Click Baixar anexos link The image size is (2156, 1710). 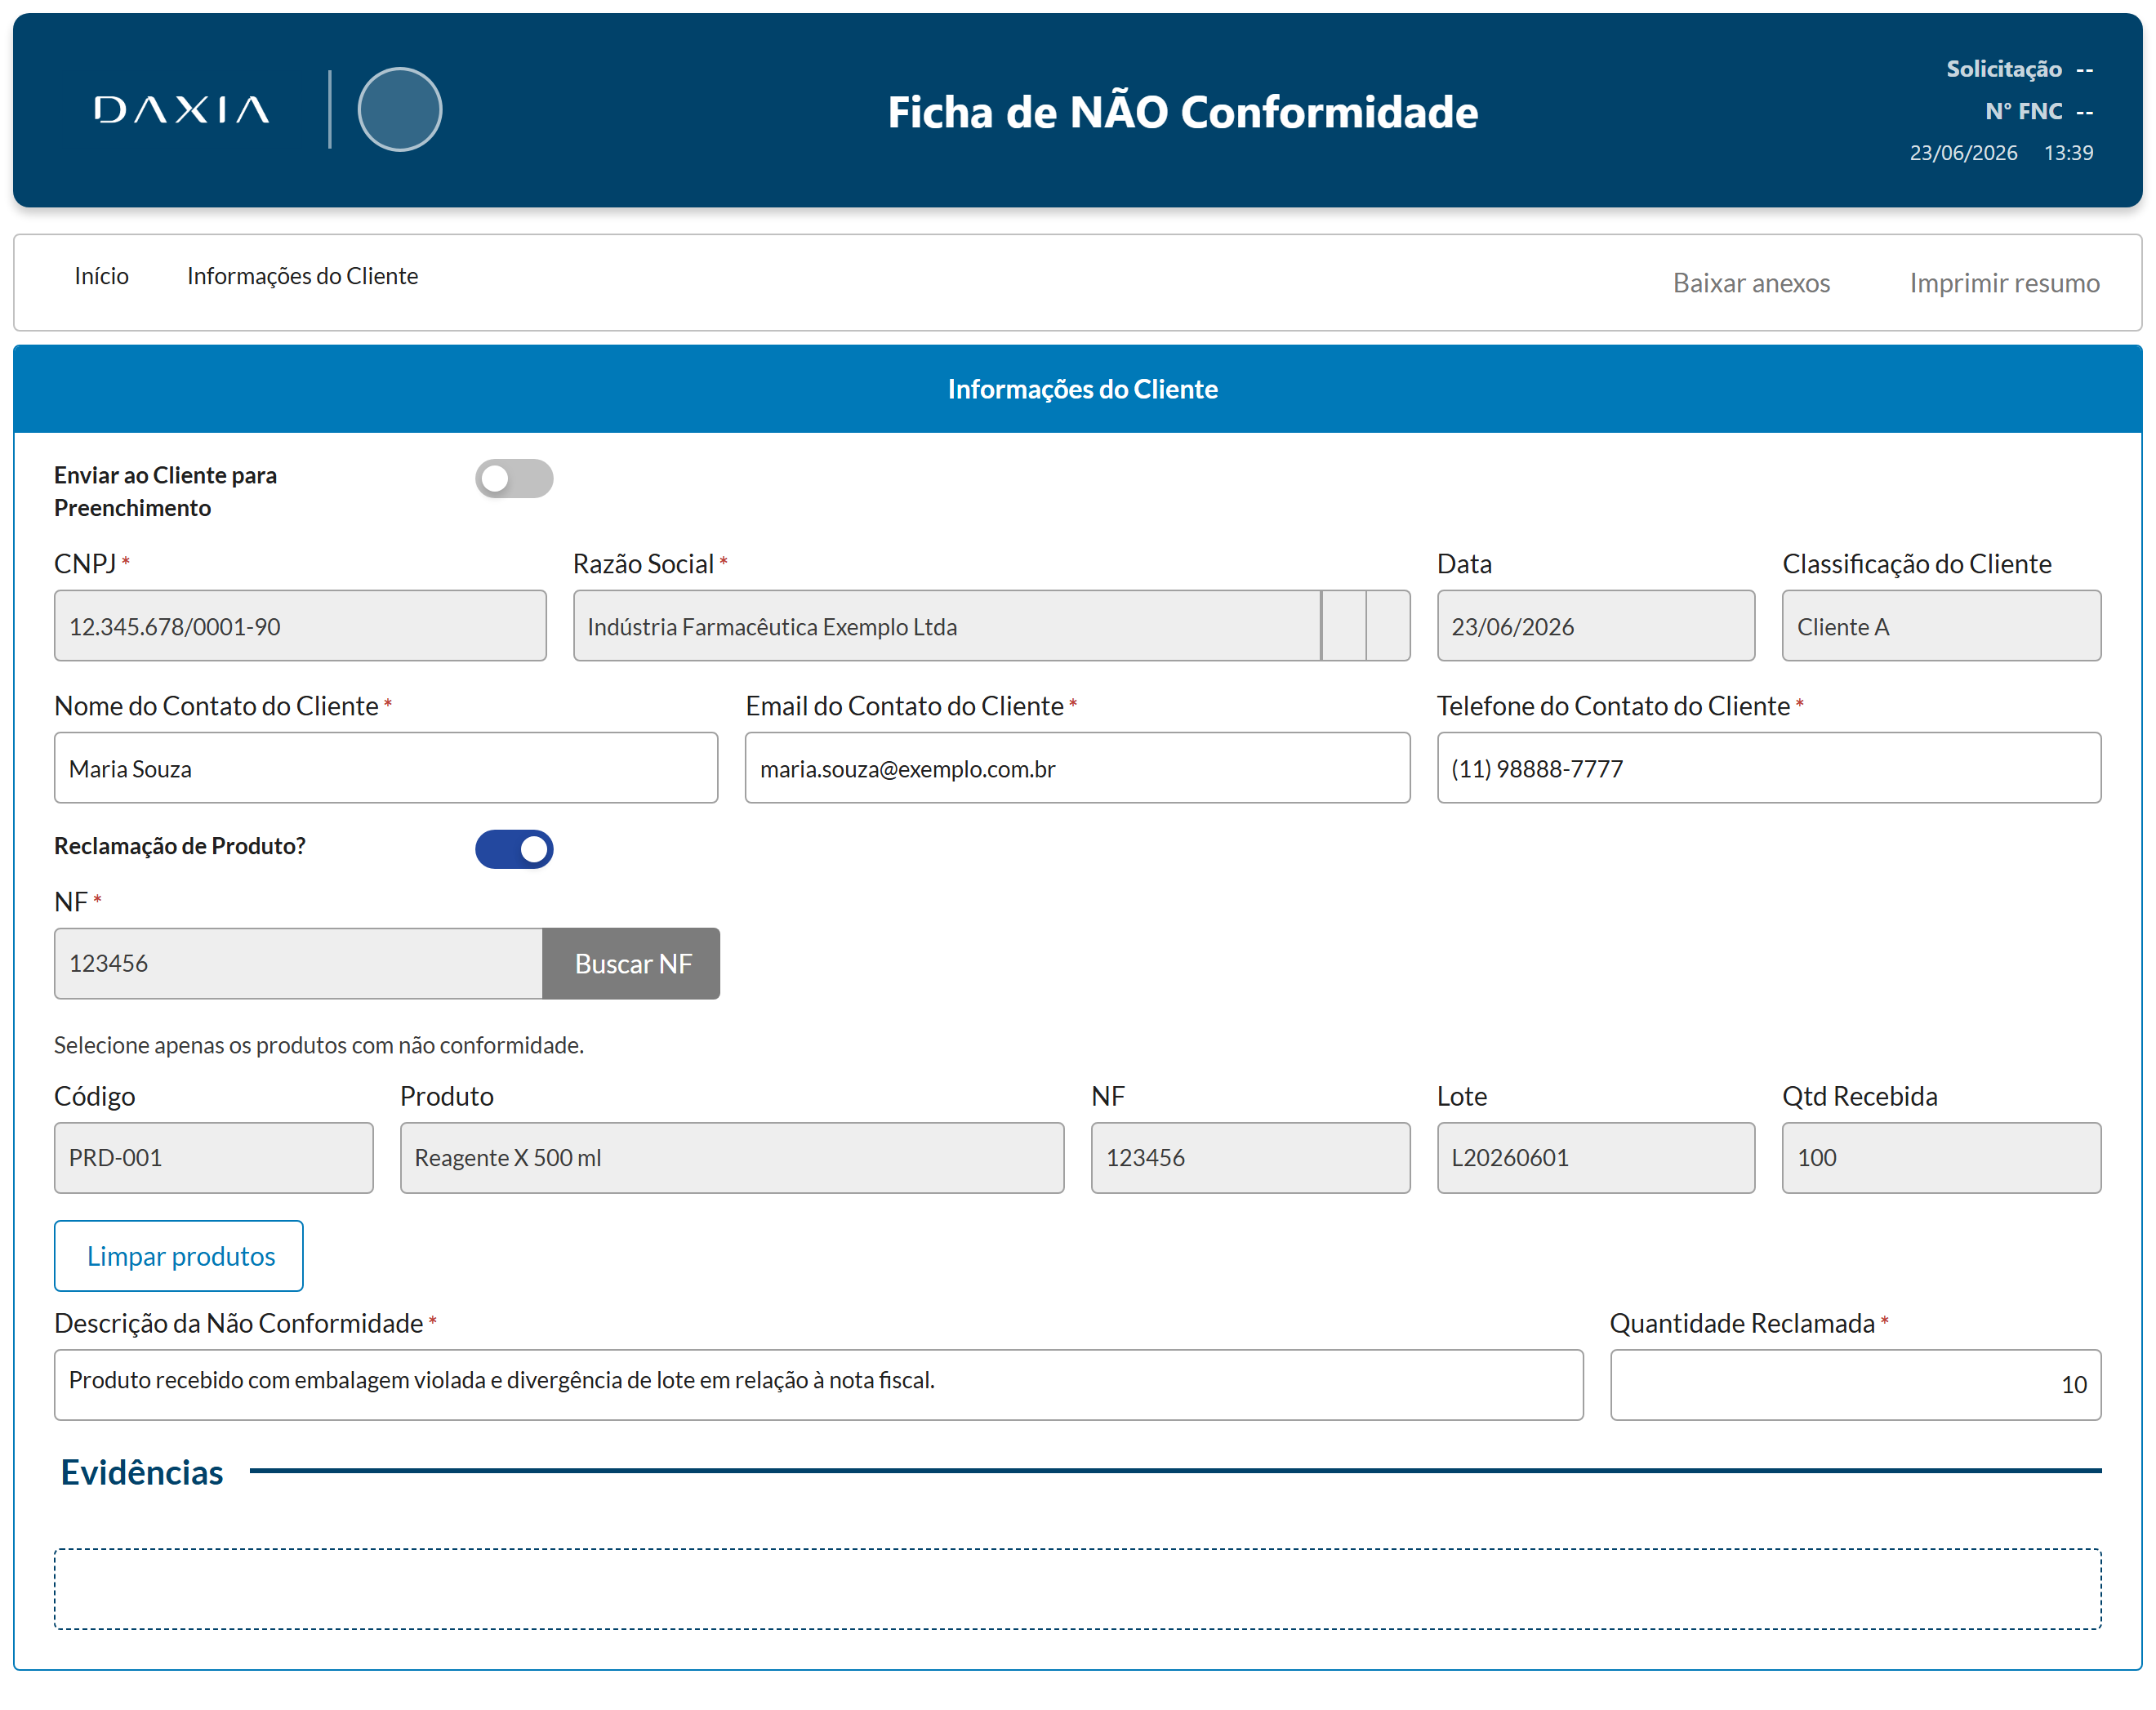click(1750, 283)
